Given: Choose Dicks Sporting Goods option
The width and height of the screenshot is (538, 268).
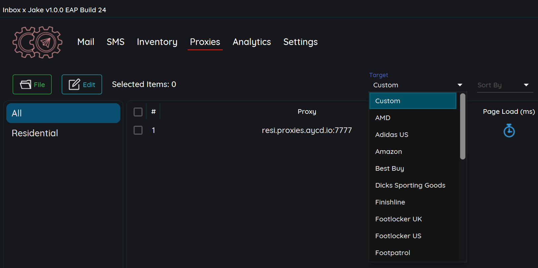Looking at the screenshot, I should (413, 185).
